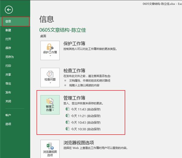Viewport: 182px width, 158px height.
Task: Click the Check for Issues icon
Action: click(x=50, y=74)
